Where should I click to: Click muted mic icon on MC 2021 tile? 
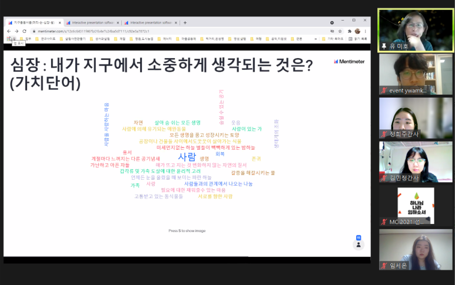[x=384, y=222]
